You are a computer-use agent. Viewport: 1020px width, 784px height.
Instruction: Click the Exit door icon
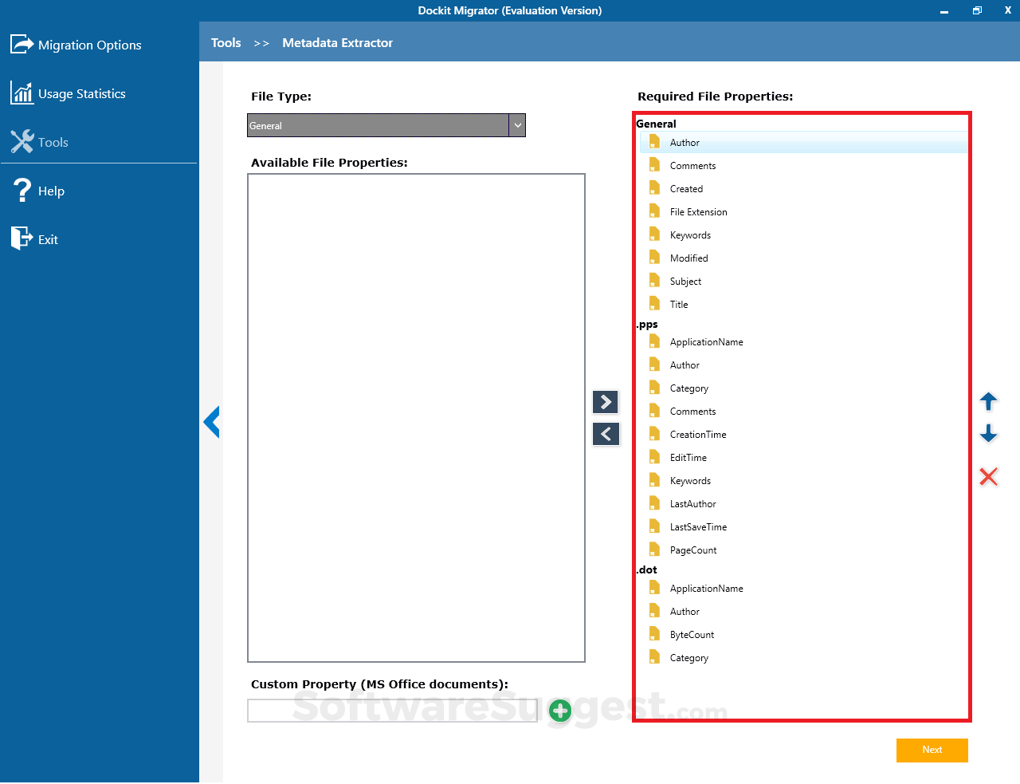(20, 238)
